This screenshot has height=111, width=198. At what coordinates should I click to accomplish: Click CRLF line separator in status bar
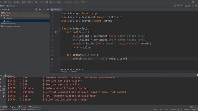click(160, 110)
